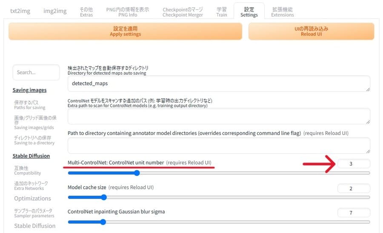Click the ControlNet unit number value box
The width and height of the screenshot is (383, 233).
pyautogui.click(x=353, y=163)
